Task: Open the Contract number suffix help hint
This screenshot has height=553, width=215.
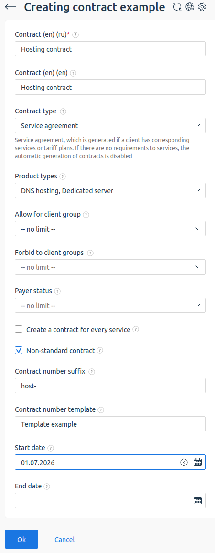Action: [92, 371]
